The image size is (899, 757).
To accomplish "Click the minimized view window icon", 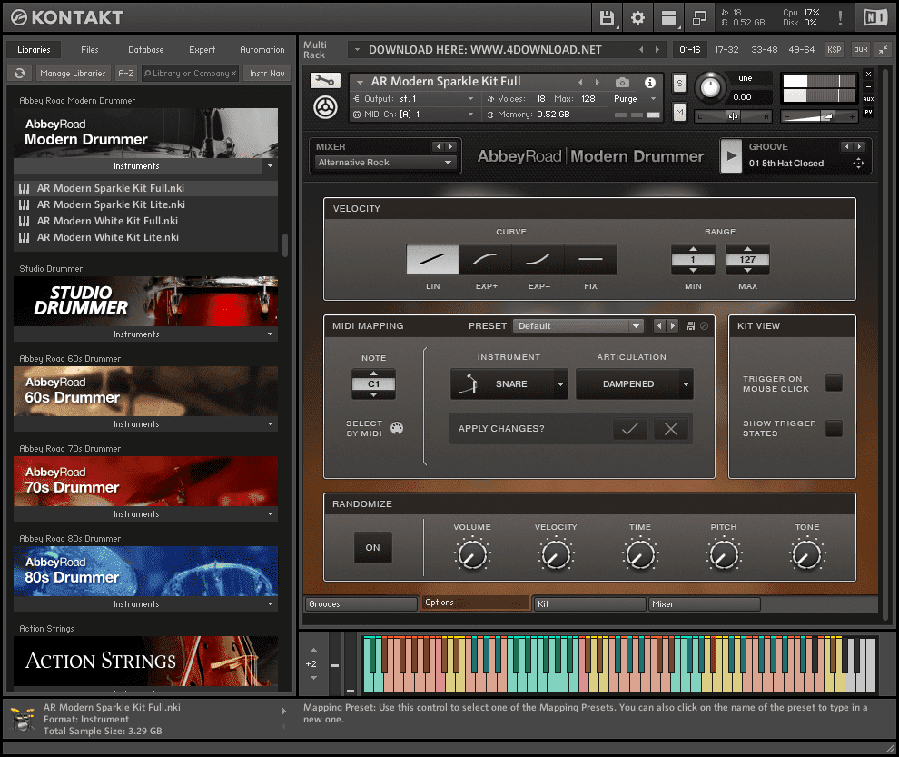I will tap(699, 18).
